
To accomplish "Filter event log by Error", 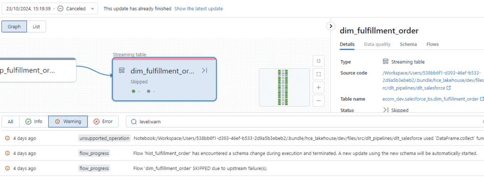I will point(103,121).
